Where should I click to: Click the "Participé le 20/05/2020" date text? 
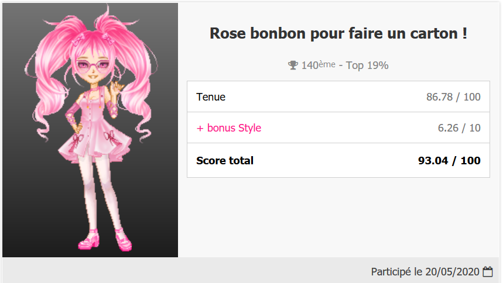pyautogui.click(x=426, y=272)
